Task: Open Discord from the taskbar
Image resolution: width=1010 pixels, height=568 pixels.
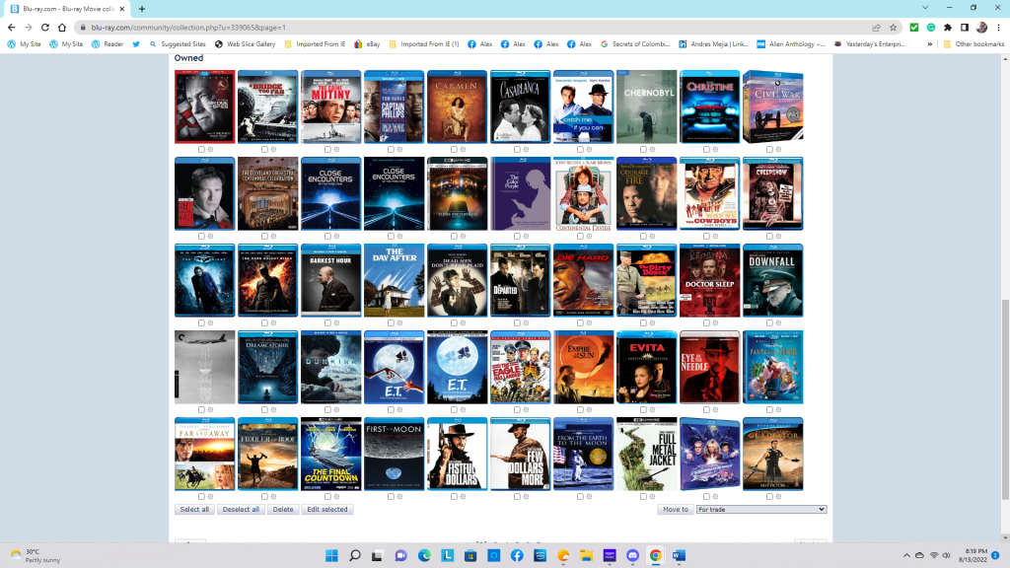Action: pos(631,555)
